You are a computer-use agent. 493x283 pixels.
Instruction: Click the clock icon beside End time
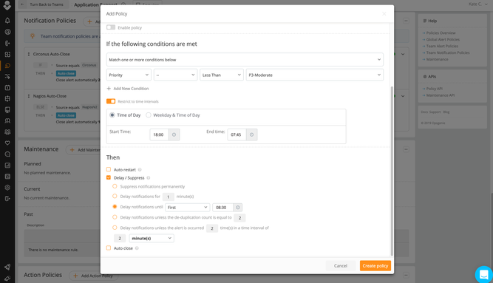pos(251,134)
